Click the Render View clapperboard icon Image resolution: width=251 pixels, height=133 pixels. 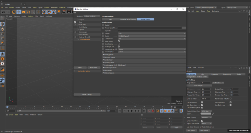click(64, 12)
